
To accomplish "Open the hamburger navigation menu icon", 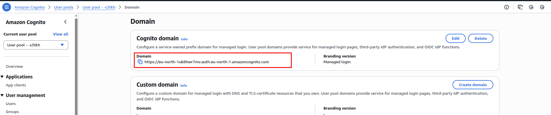I will point(7,7).
